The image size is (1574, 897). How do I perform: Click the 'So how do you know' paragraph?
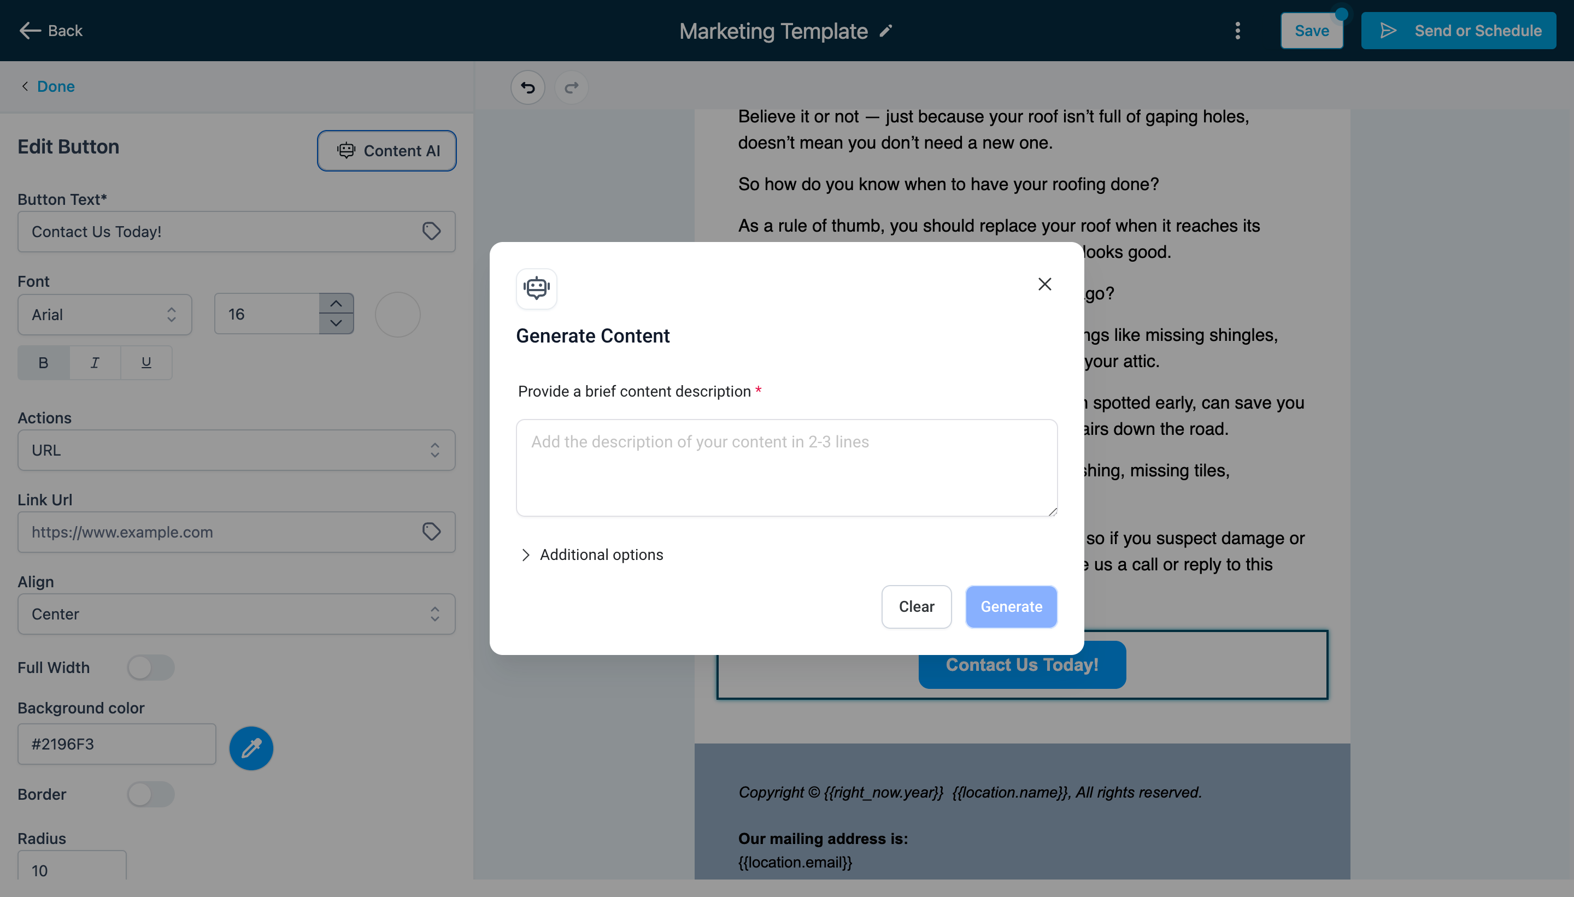click(x=948, y=184)
